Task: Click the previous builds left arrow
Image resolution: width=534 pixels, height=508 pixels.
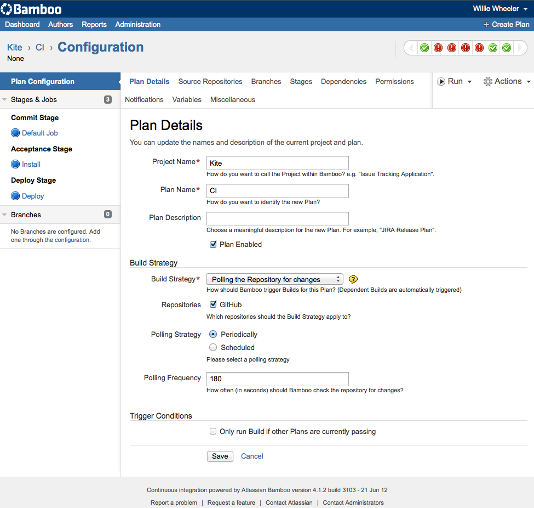Action: [411, 48]
